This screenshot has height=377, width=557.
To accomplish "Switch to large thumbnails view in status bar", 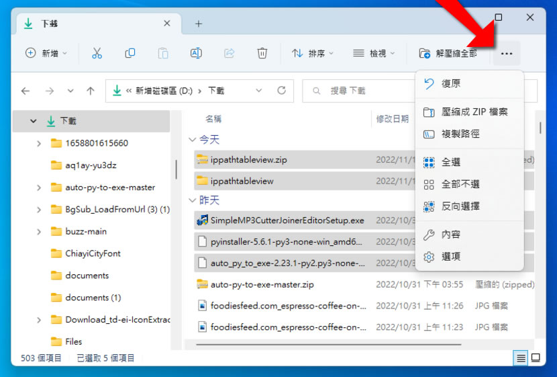I will 536,358.
